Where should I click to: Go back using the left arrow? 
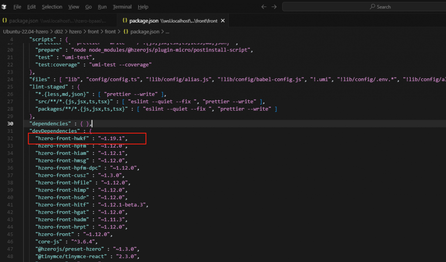click(x=264, y=7)
